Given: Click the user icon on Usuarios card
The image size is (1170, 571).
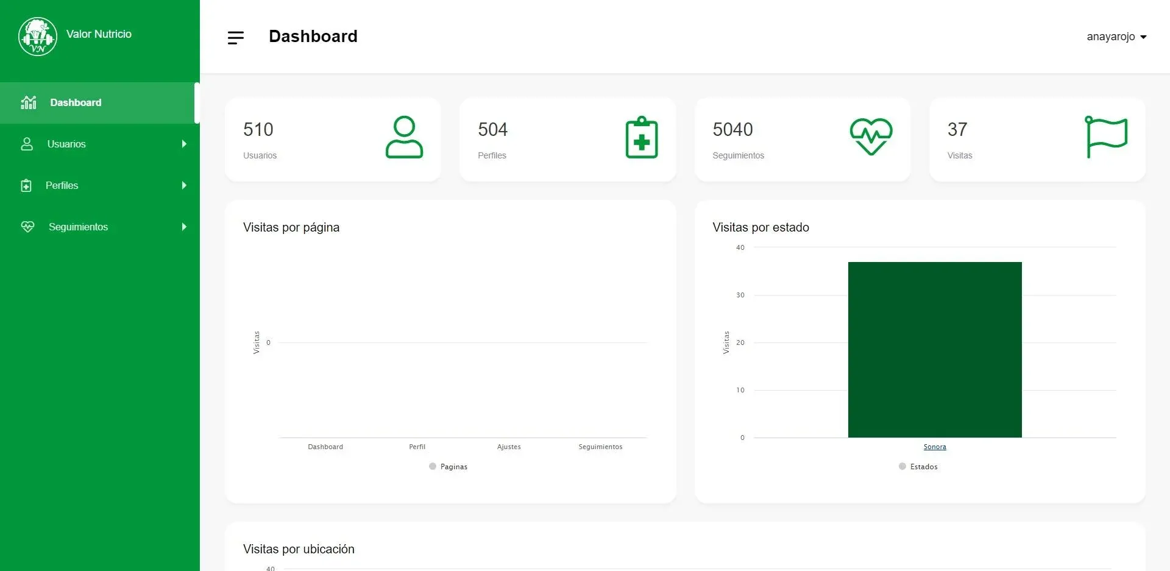Looking at the screenshot, I should [404, 137].
